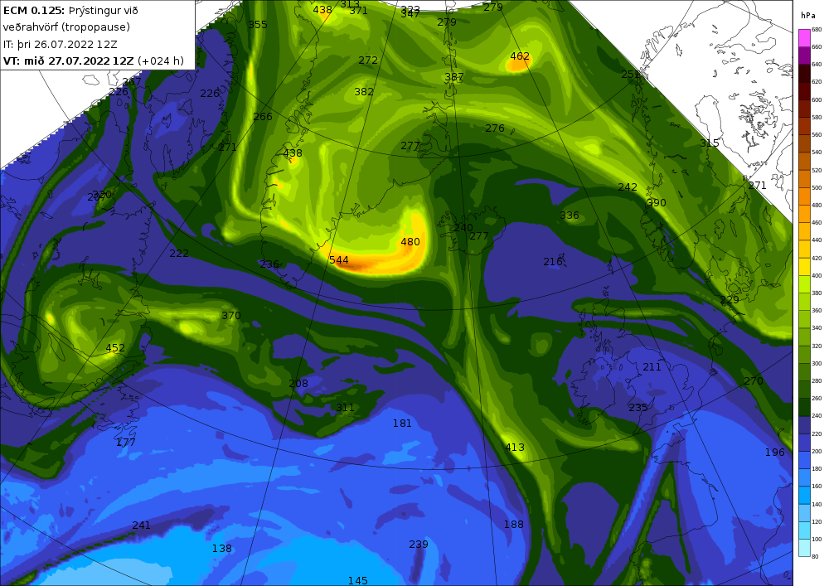The width and height of the screenshot is (829, 586).
Task: Click the 266 map label
Action: (x=263, y=117)
